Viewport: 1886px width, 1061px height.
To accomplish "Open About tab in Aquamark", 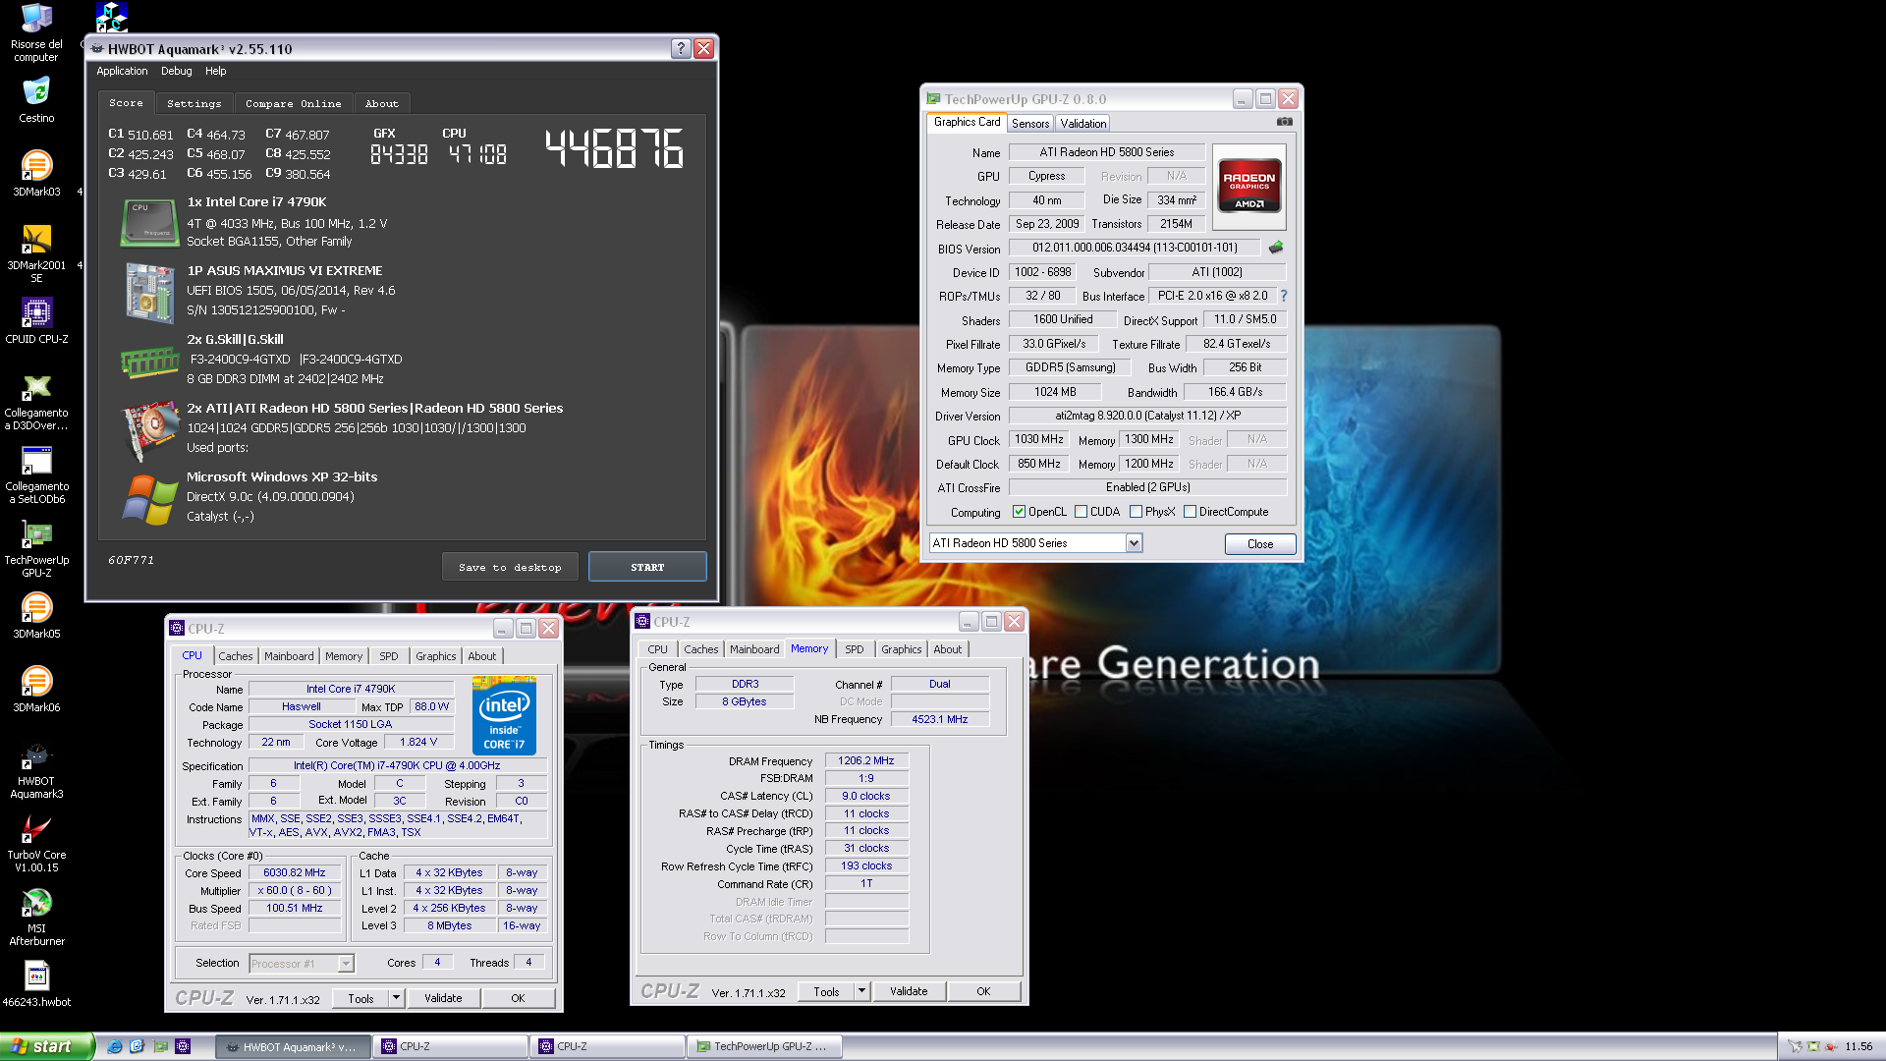I will click(x=382, y=103).
